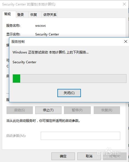
Task: Click the 暂停(P) button
Action: [x=77, y=110]
